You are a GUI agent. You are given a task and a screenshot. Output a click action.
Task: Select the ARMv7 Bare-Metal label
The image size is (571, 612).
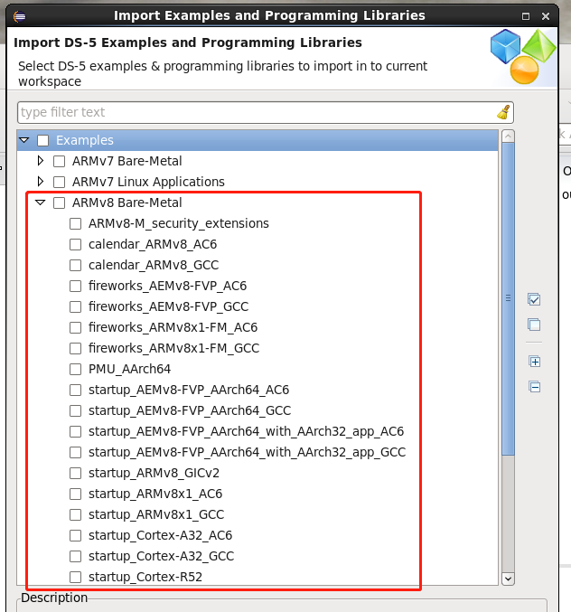(127, 161)
